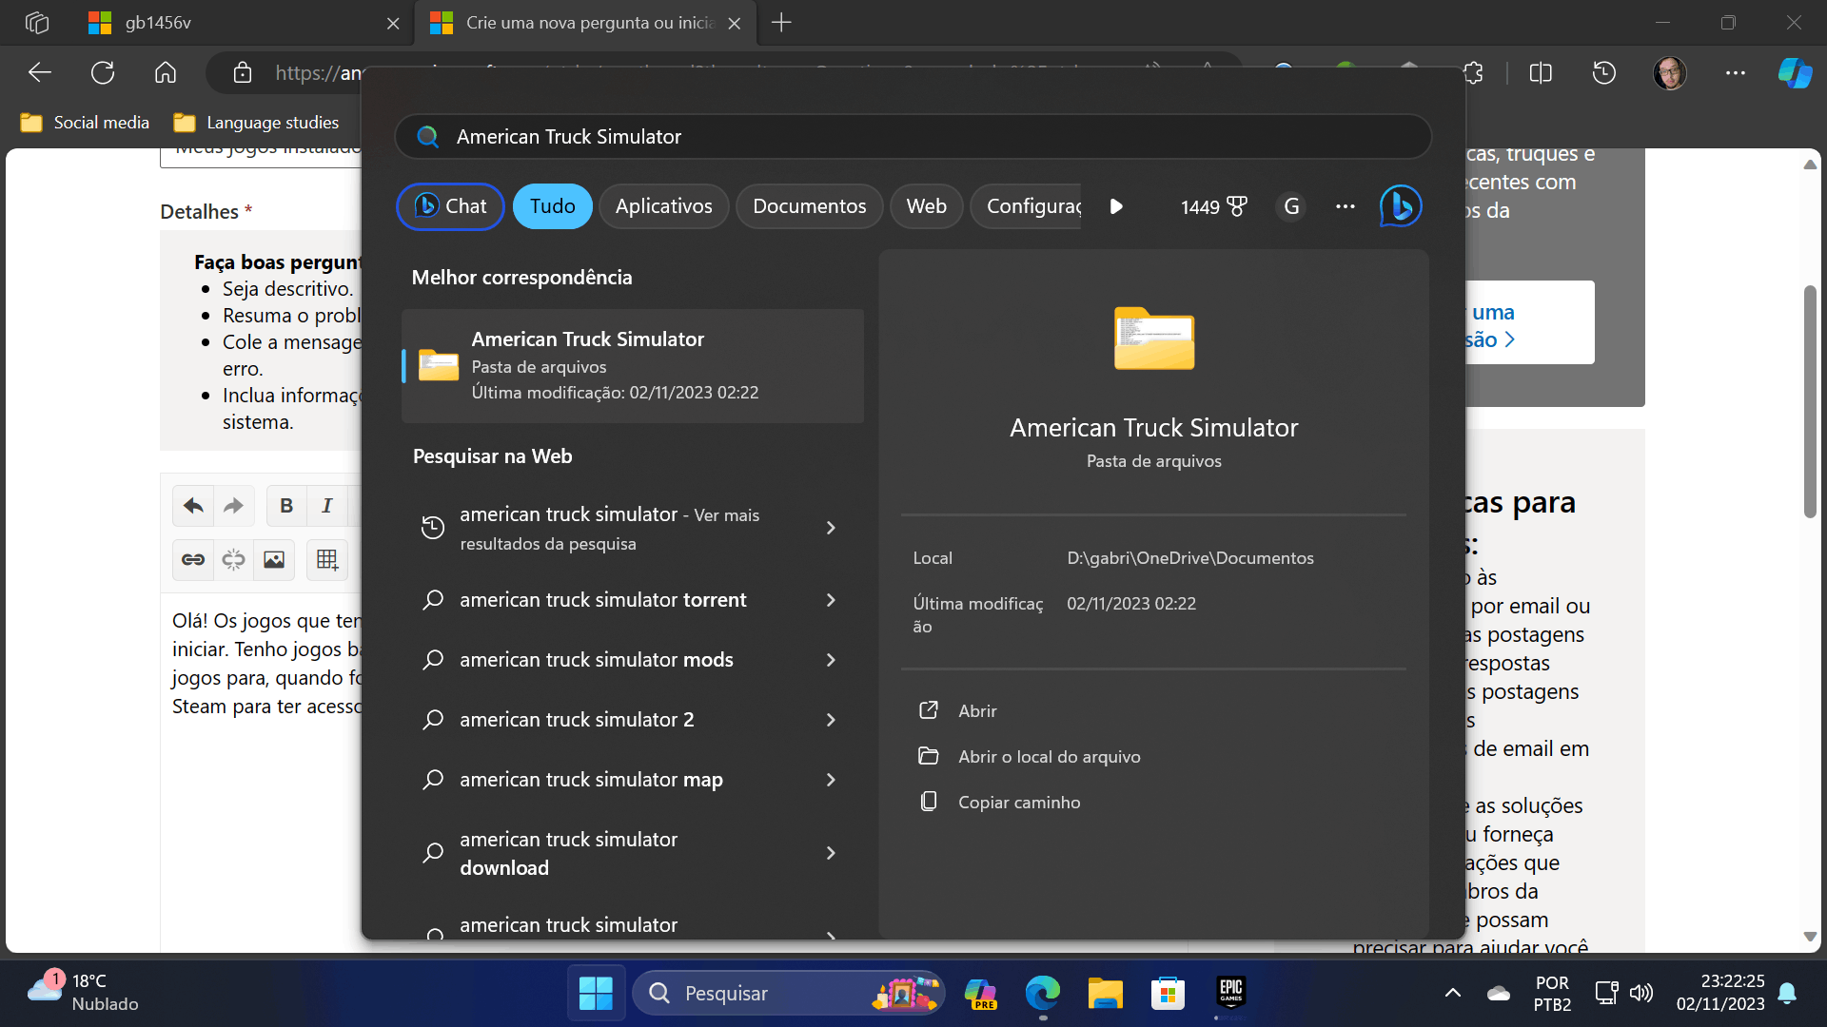Expand the 'american truck simulator mods' suggestion

831,660
